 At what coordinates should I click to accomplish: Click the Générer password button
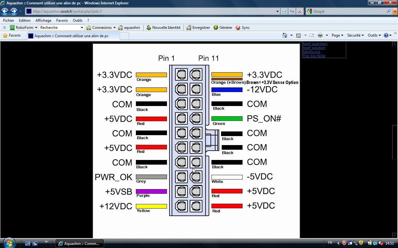point(223,28)
